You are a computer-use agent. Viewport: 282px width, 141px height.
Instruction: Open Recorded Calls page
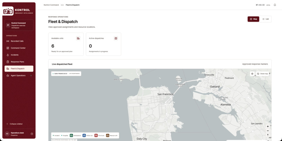pyautogui.click(x=19, y=41)
